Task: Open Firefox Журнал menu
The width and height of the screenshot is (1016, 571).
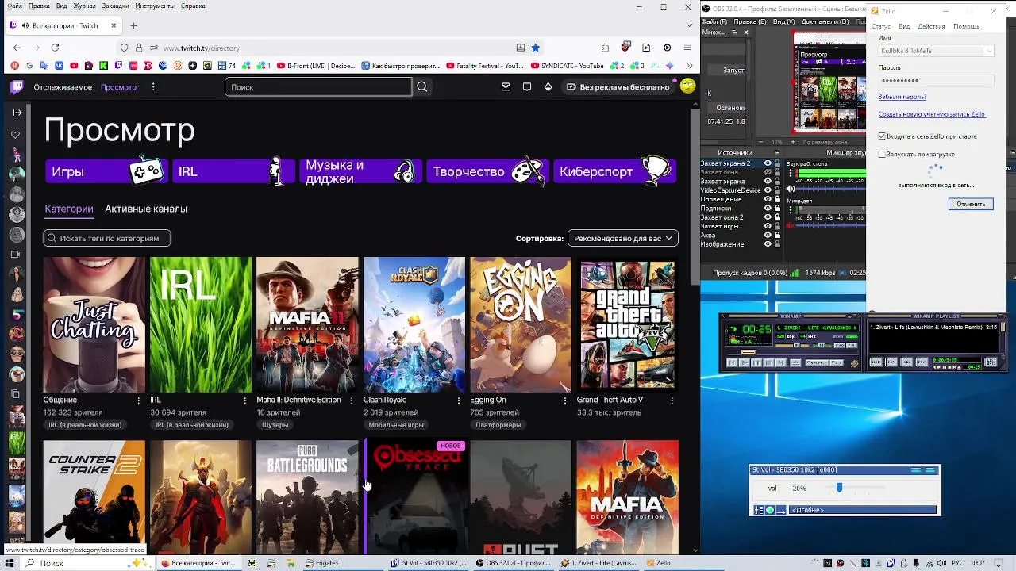Action: 84,6
